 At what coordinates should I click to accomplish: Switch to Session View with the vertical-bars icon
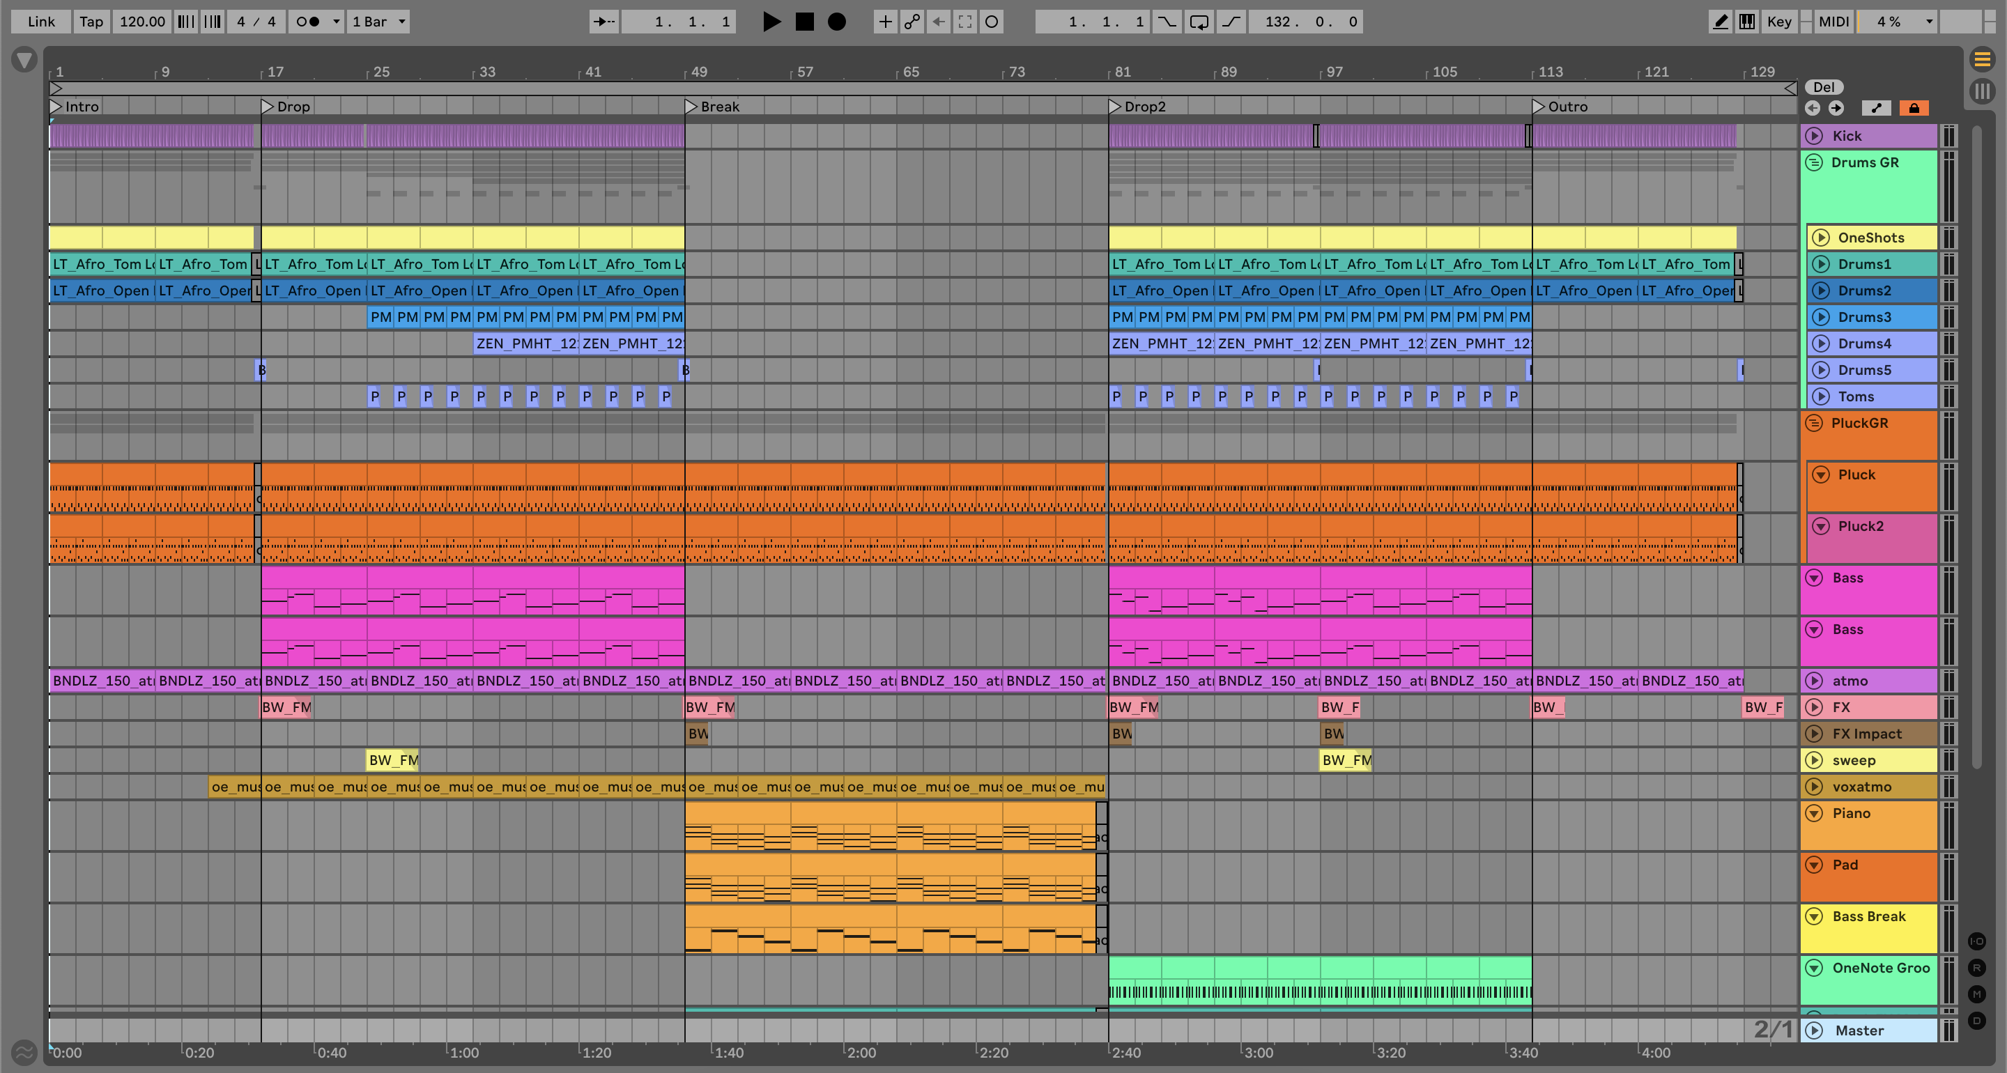[1983, 91]
